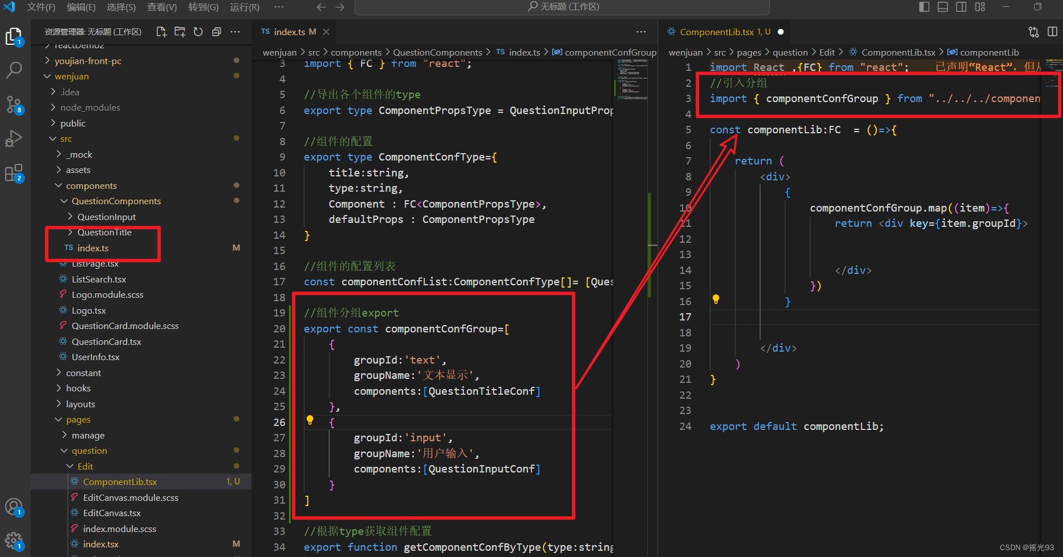This screenshot has height=557, width=1063.
Task: Place cursor on line 17 in ComponentLib.tsx
Action: (874, 317)
